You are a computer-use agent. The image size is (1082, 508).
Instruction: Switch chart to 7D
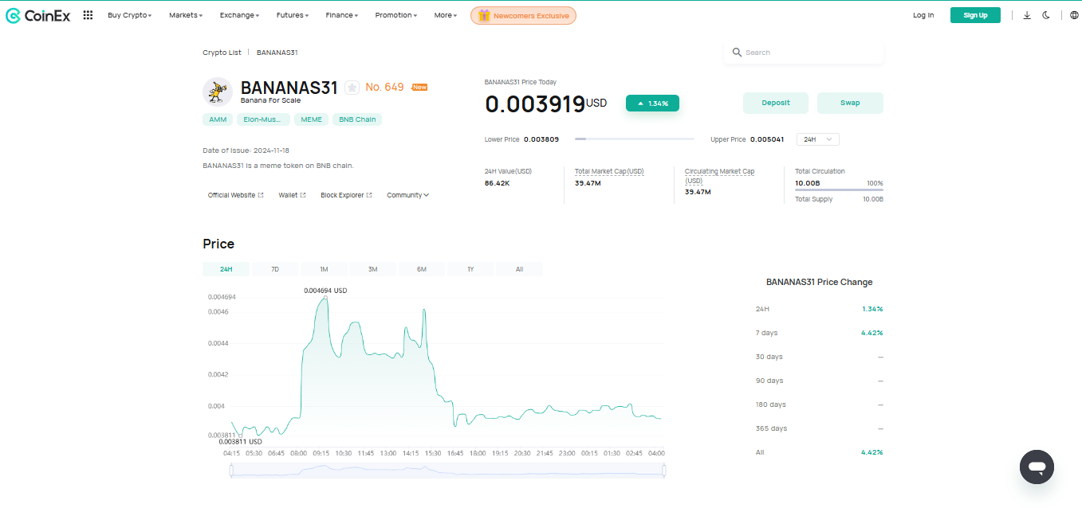tap(275, 269)
